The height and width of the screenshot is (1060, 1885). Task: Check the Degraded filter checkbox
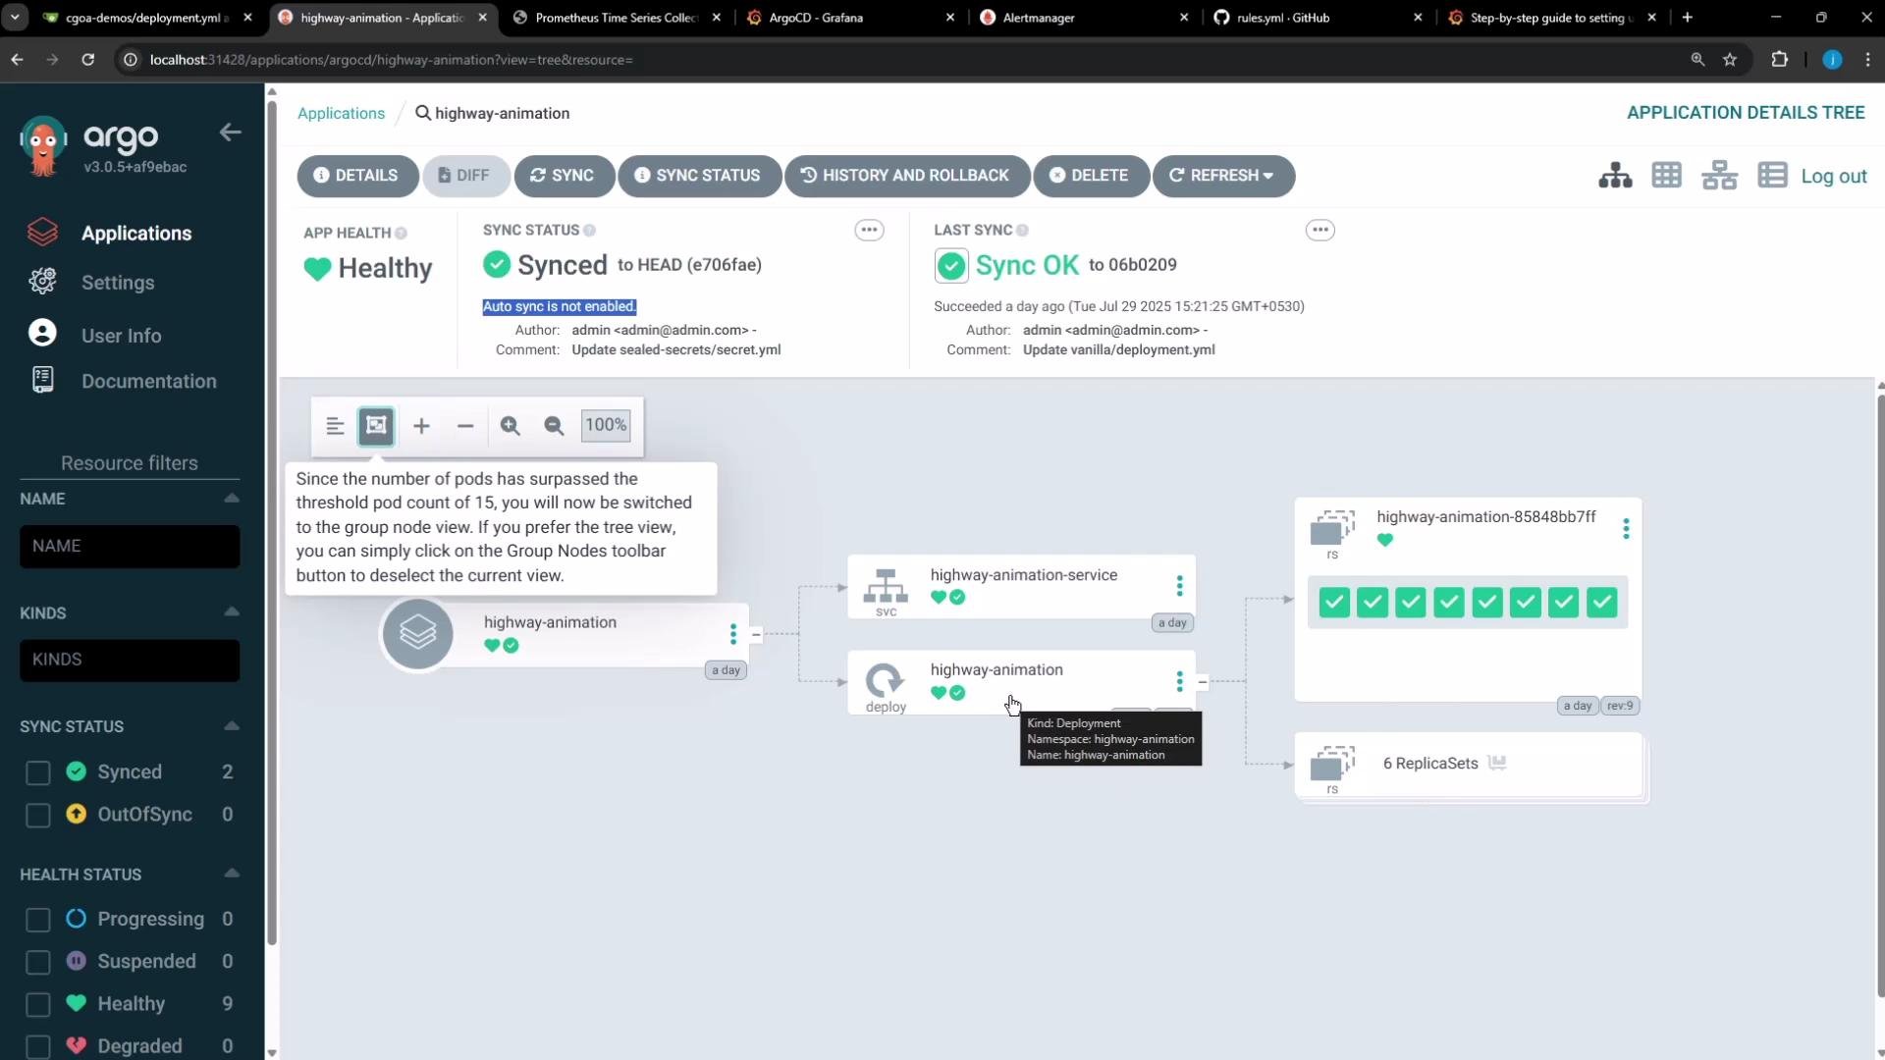point(38,1046)
